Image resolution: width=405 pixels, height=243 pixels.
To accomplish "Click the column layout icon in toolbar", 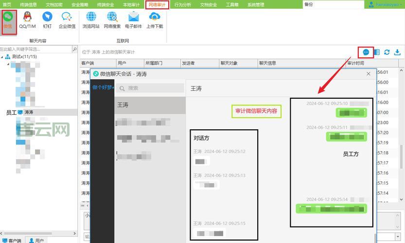I will (377, 52).
